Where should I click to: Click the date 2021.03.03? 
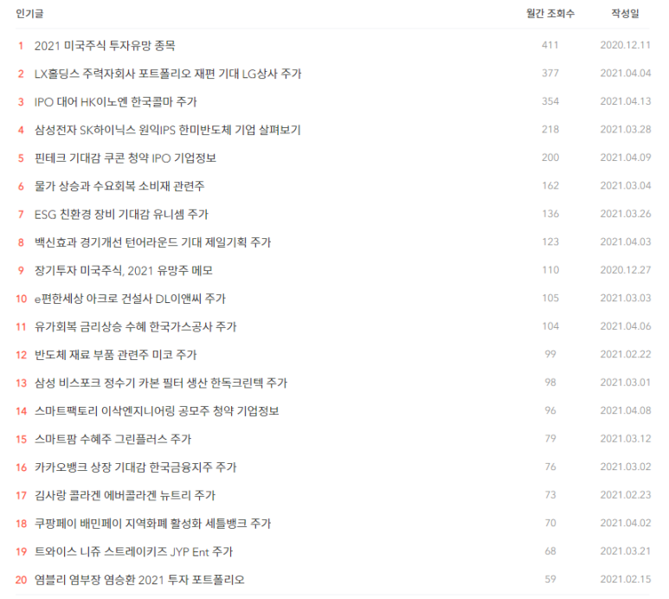[x=626, y=299]
